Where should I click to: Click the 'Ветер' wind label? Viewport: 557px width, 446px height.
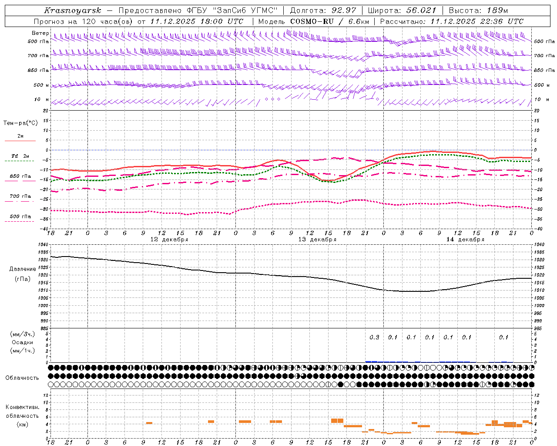40,33
